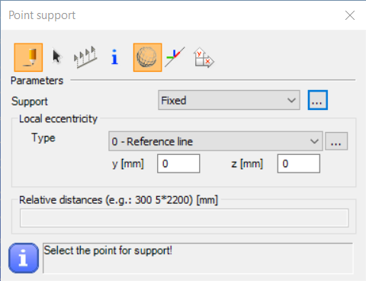The height and width of the screenshot is (281, 366).
Task: Click the Change direction y/x arrows icon
Action: (204, 58)
